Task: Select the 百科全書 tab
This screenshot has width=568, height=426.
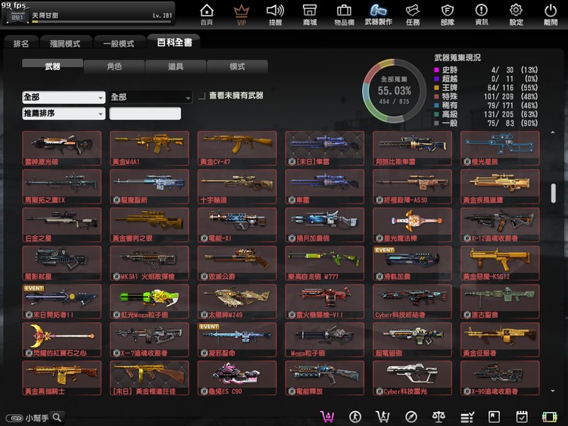Action: (x=174, y=42)
